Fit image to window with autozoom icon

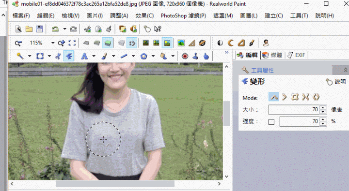[72, 43]
